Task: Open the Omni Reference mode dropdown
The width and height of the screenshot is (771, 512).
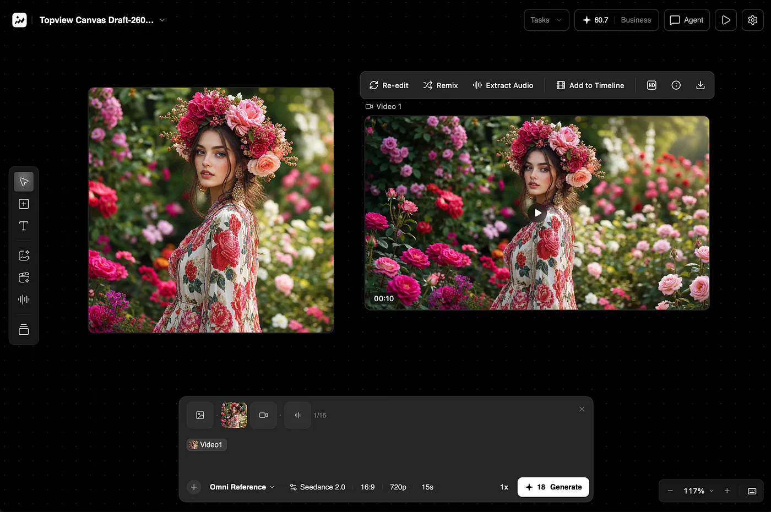Action: tap(242, 487)
